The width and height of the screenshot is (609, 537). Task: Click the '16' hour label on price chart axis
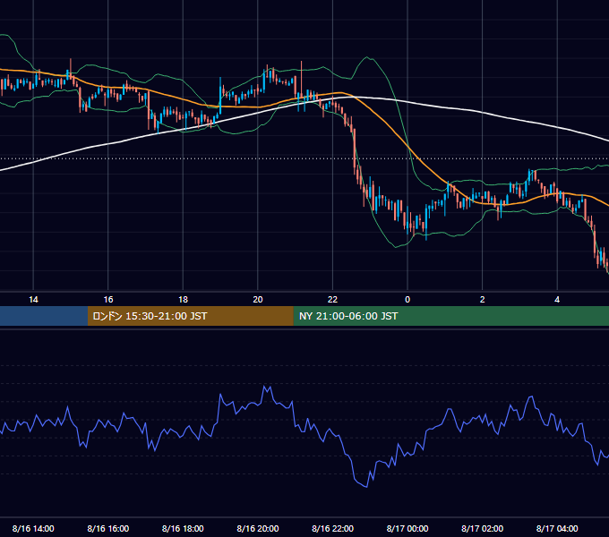pos(108,300)
